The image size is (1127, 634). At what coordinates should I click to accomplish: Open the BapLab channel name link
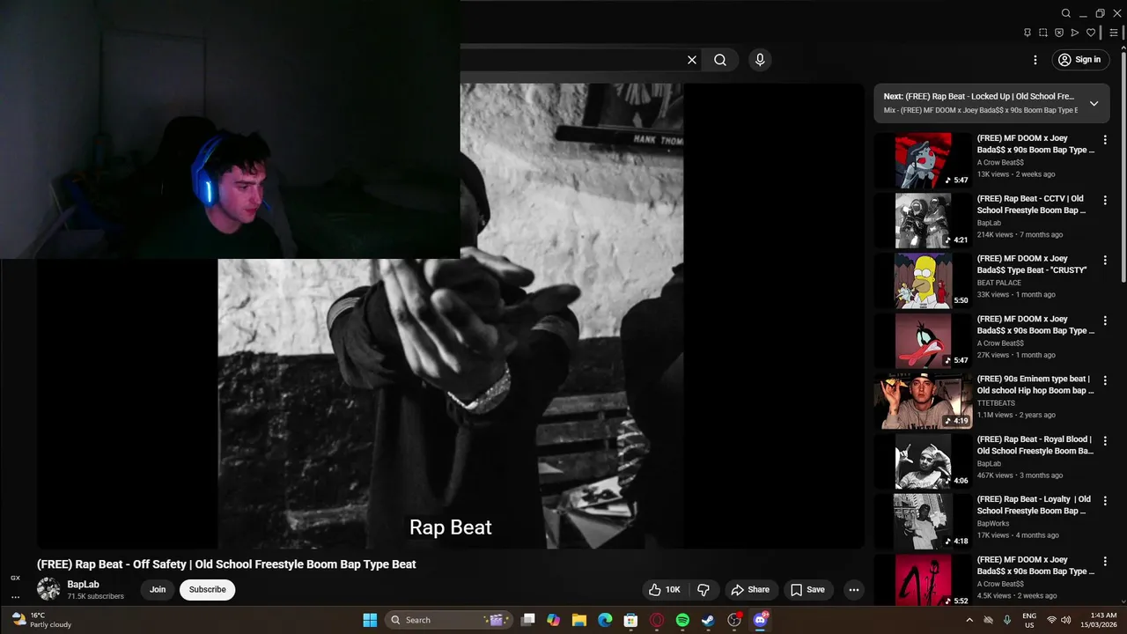[83, 585]
